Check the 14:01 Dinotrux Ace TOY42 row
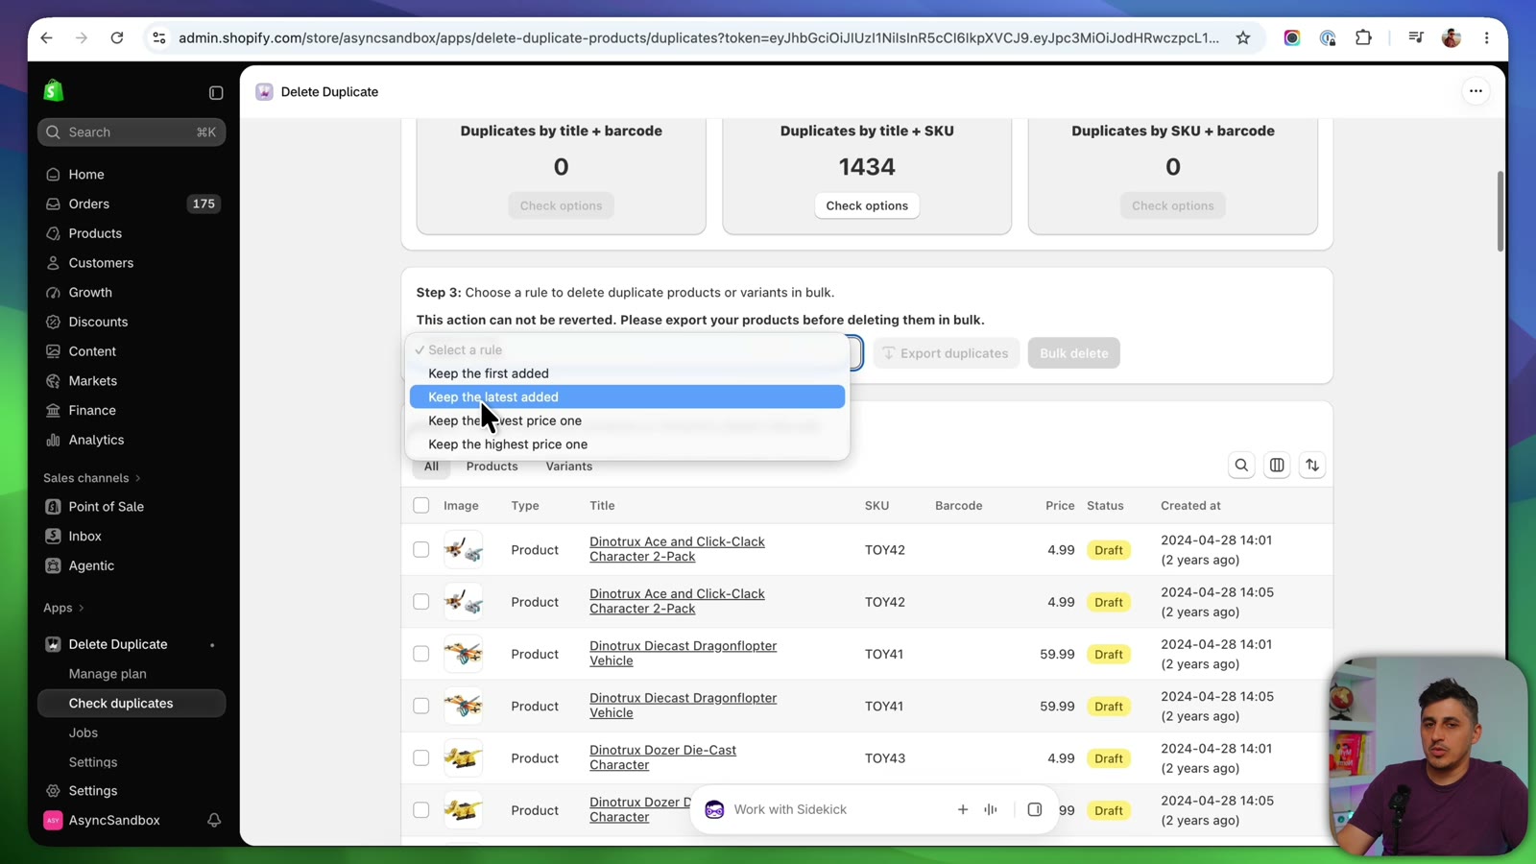The height and width of the screenshot is (864, 1536). 421,550
